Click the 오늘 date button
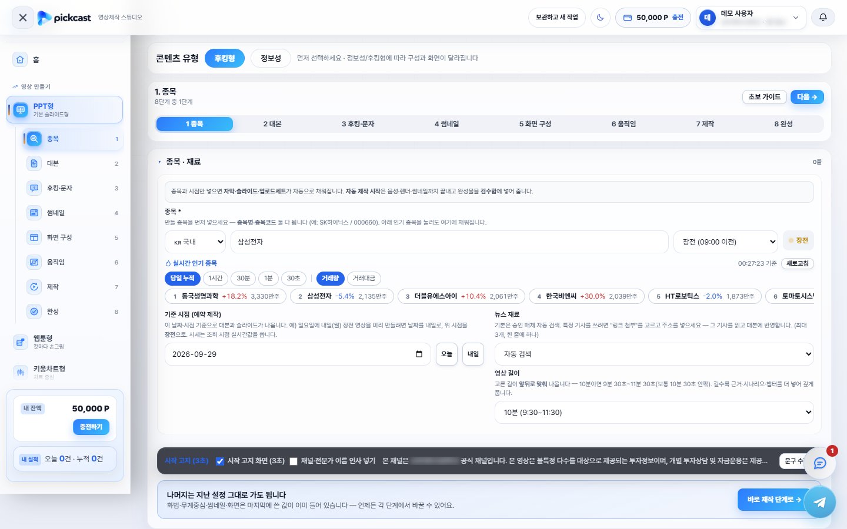The width and height of the screenshot is (847, 529). [x=447, y=354]
